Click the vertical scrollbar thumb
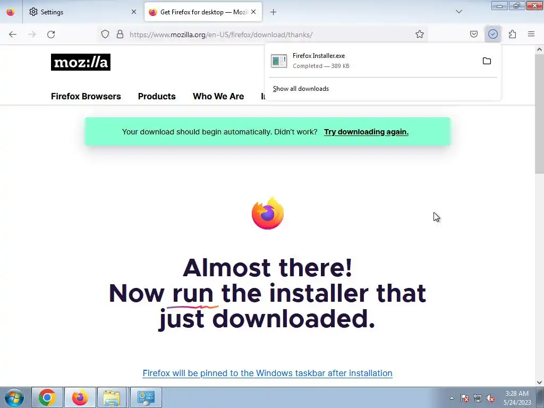 539,115
